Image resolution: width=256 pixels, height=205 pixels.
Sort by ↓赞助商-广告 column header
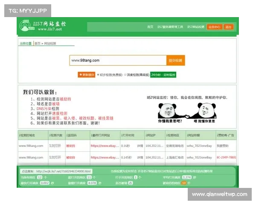225,135
